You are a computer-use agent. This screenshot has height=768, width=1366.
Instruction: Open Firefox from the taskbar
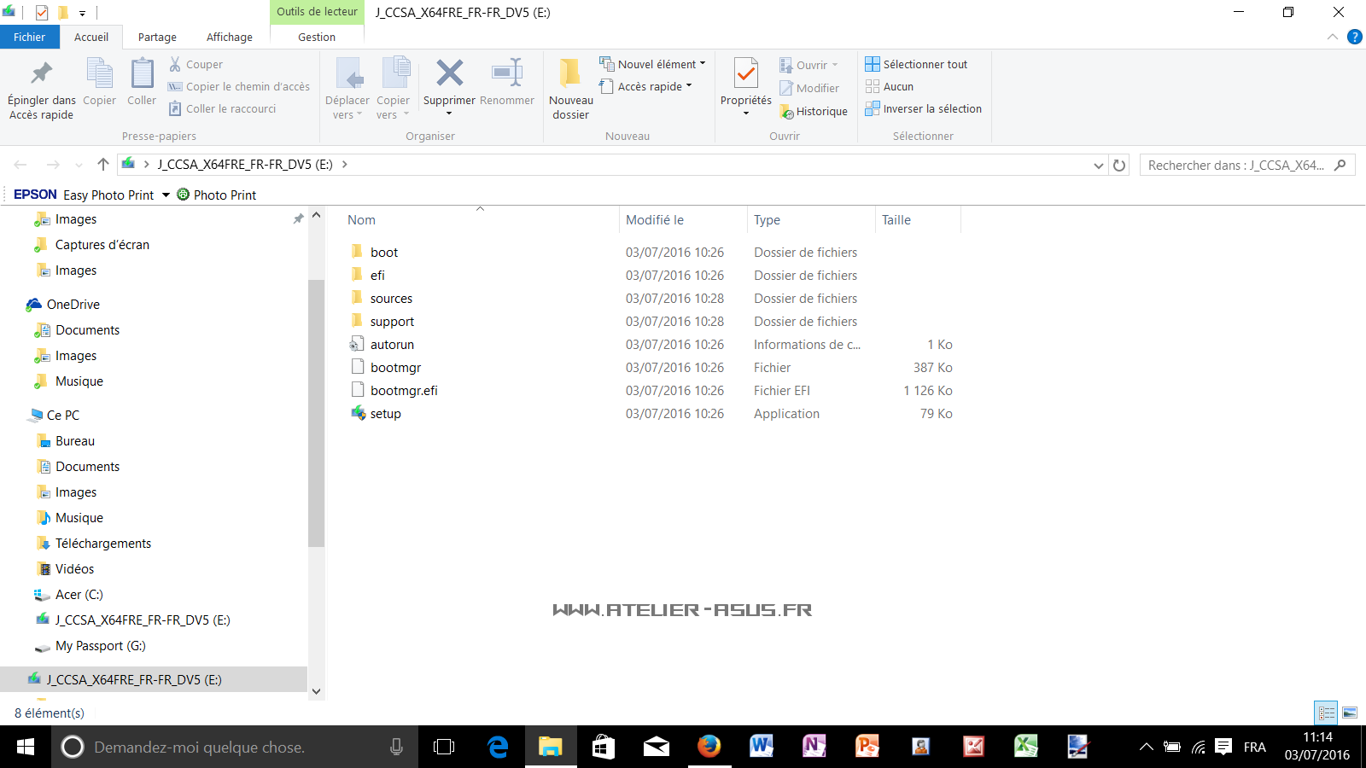pos(709,747)
